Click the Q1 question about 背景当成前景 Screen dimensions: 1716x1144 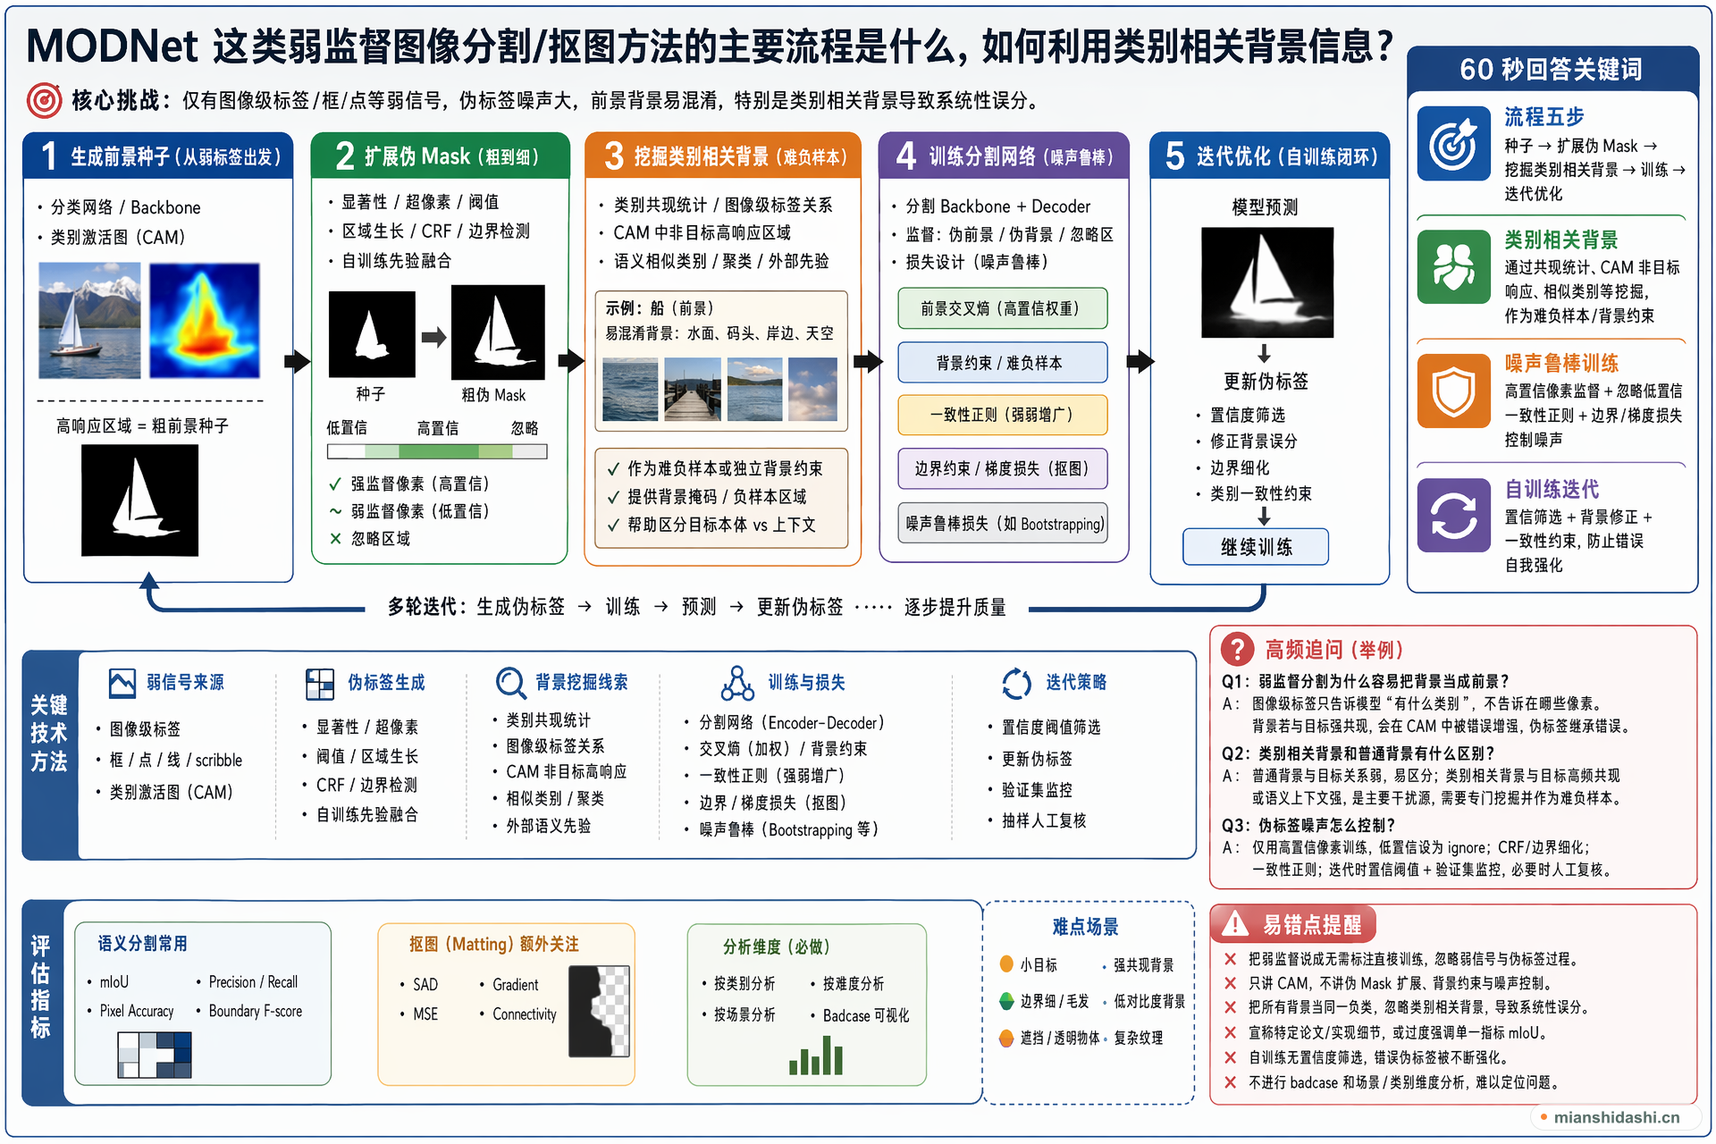point(1365,681)
